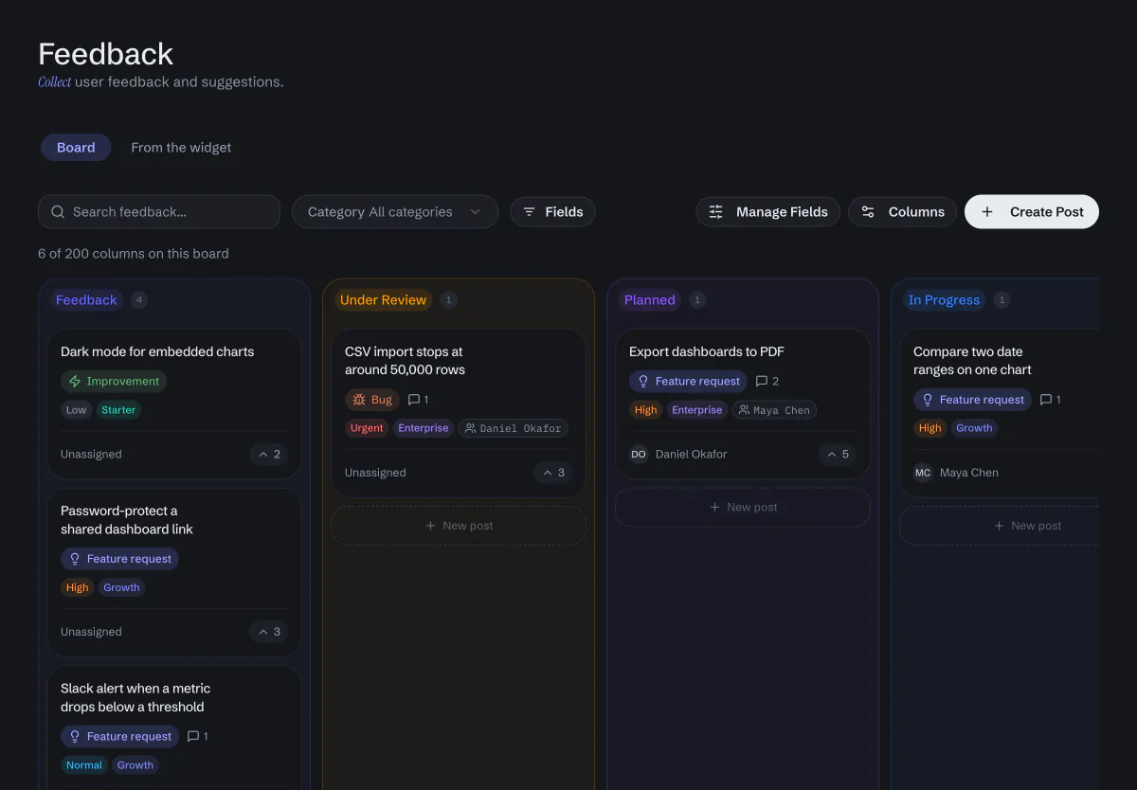The image size is (1137, 790).
Task: Open the Columns settings button
Action: 903,212
